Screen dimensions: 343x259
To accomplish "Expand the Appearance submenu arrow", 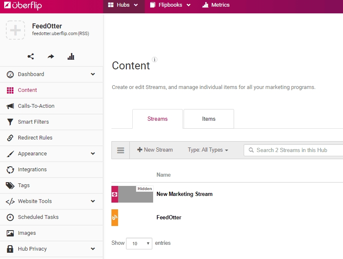I will coord(93,153).
